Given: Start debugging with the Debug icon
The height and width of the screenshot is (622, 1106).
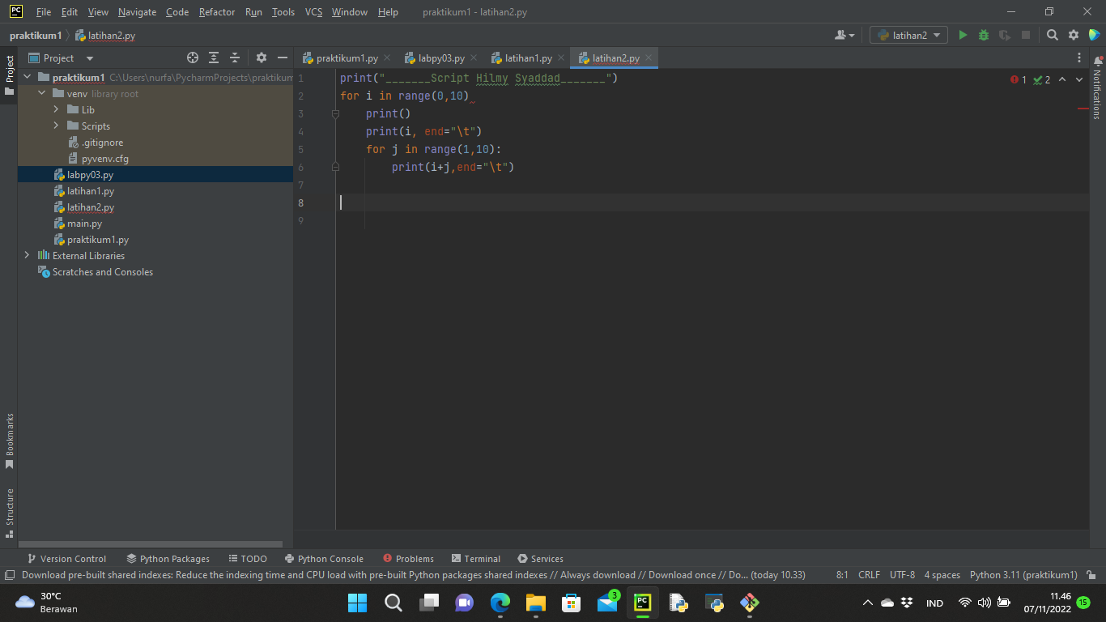Looking at the screenshot, I should click(x=982, y=35).
